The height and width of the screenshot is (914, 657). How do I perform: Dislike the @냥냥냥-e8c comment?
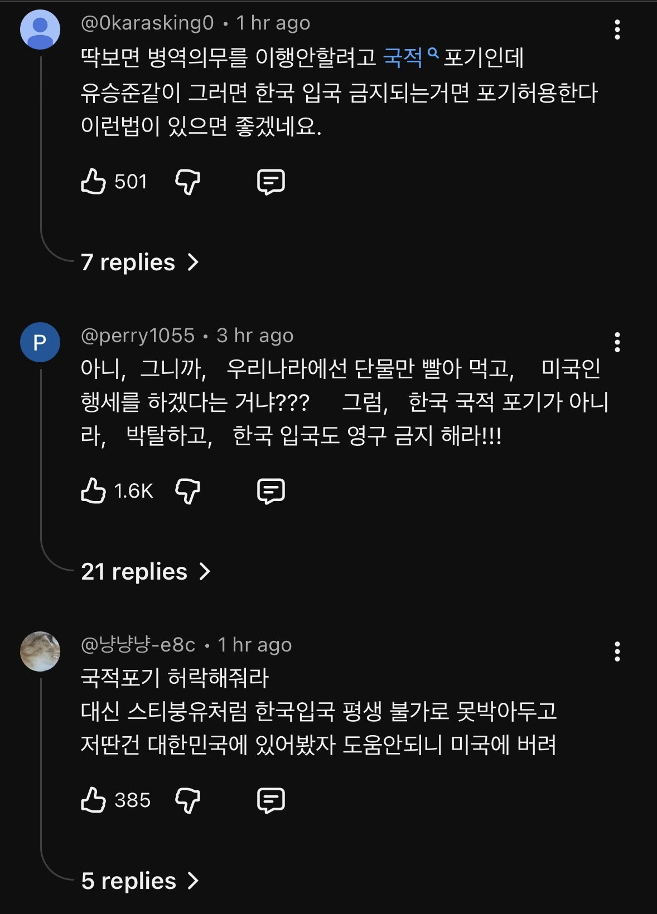[187, 800]
